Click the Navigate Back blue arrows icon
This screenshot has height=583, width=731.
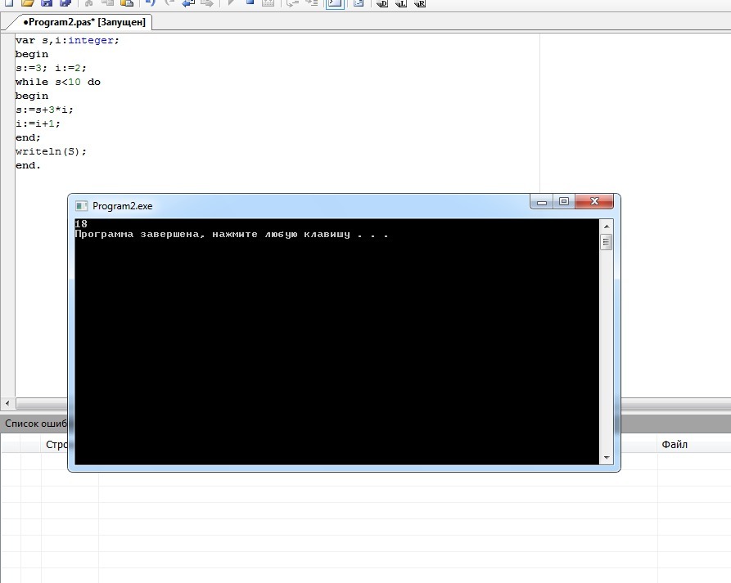(188, 2)
